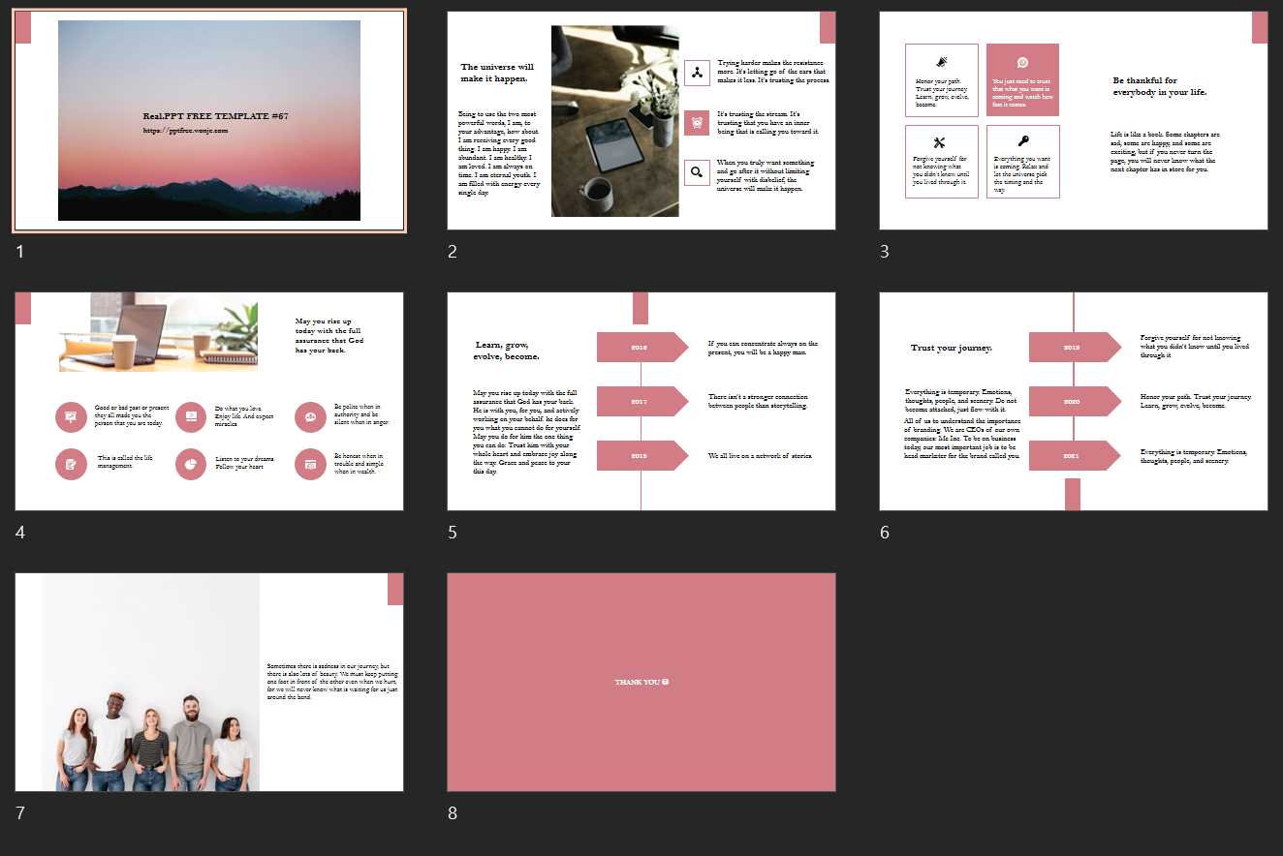Image resolution: width=1283 pixels, height=856 pixels.
Task: Click the magnifying glass icon on slide 2
Action: point(697,172)
